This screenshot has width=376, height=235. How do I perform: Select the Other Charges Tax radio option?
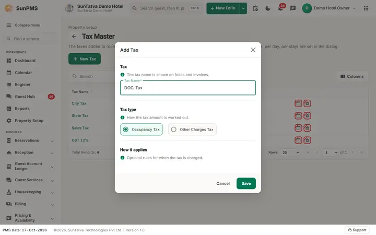pyautogui.click(x=192, y=130)
